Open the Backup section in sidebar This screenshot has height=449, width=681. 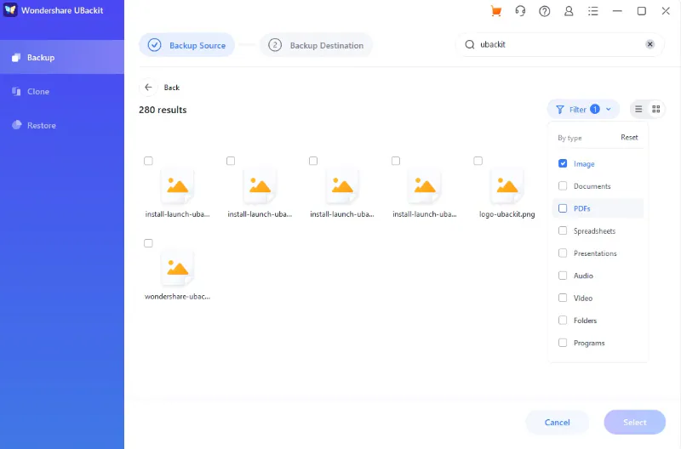click(62, 57)
